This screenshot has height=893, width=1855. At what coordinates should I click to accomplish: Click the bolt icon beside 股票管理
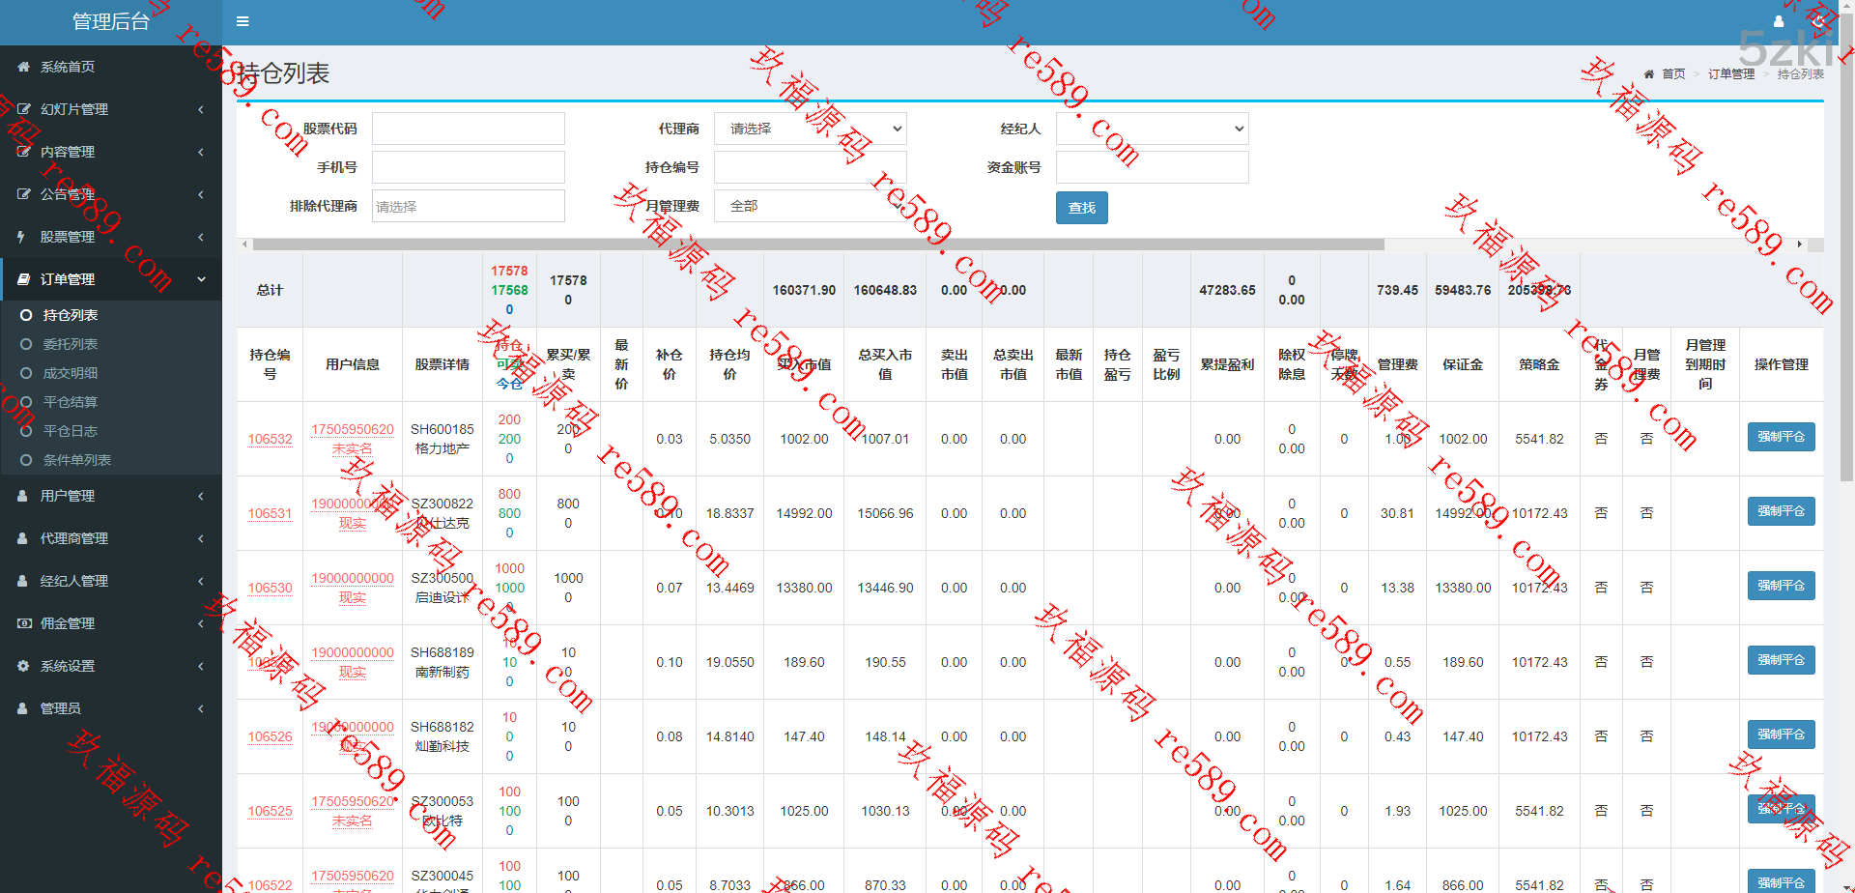click(x=21, y=237)
